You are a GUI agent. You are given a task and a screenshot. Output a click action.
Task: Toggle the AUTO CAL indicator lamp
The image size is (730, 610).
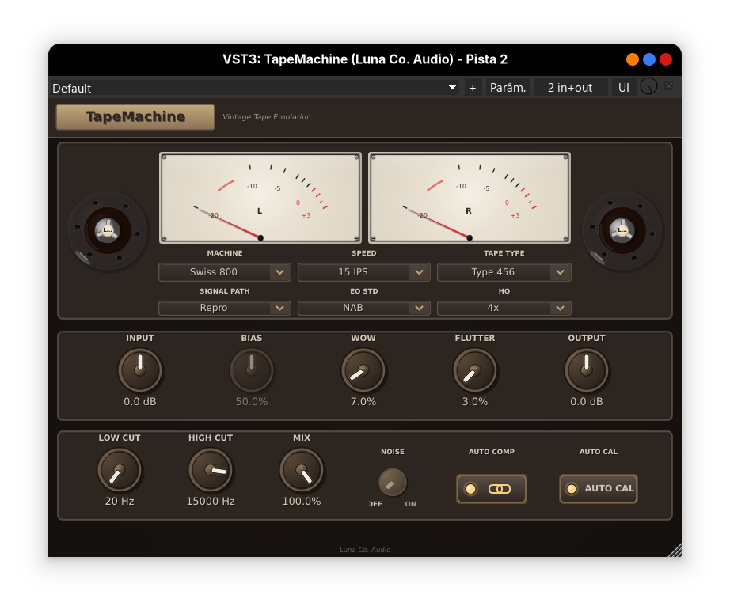point(572,489)
